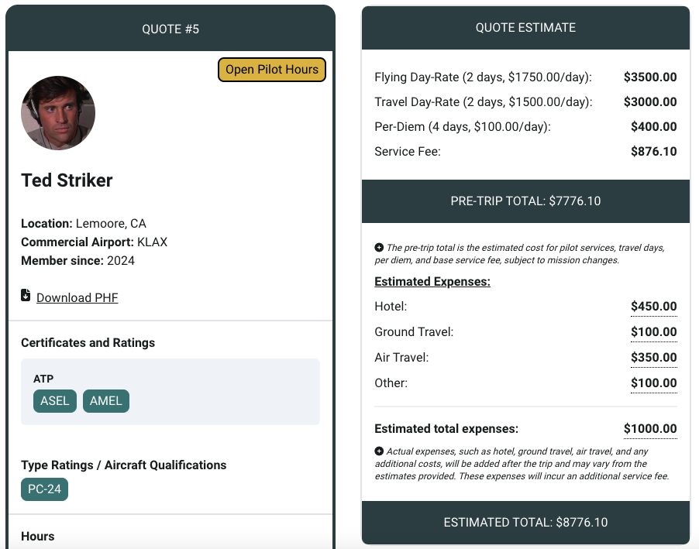Click the download file icon beside PHF
This screenshot has height=549, width=699.
tap(26, 295)
